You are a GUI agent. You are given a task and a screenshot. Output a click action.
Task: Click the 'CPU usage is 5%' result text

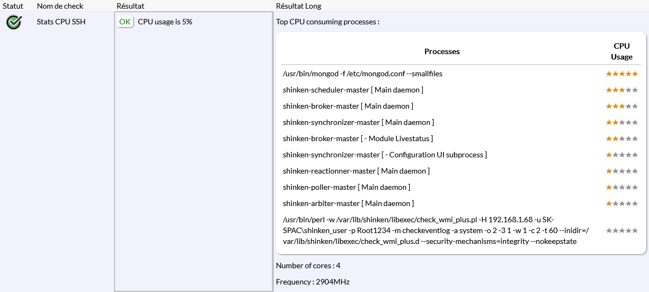[165, 22]
